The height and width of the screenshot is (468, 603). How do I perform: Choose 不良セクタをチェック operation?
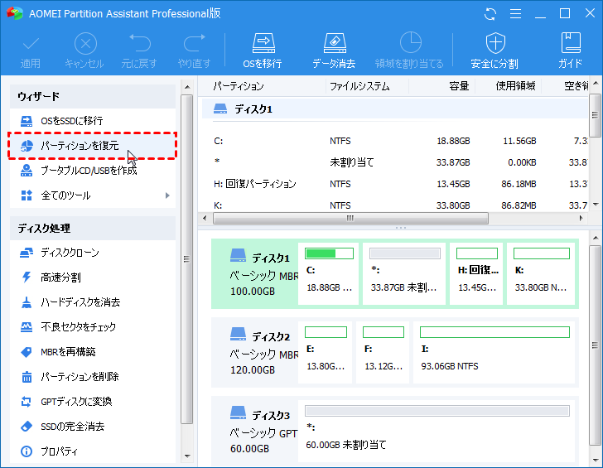[x=92, y=327]
